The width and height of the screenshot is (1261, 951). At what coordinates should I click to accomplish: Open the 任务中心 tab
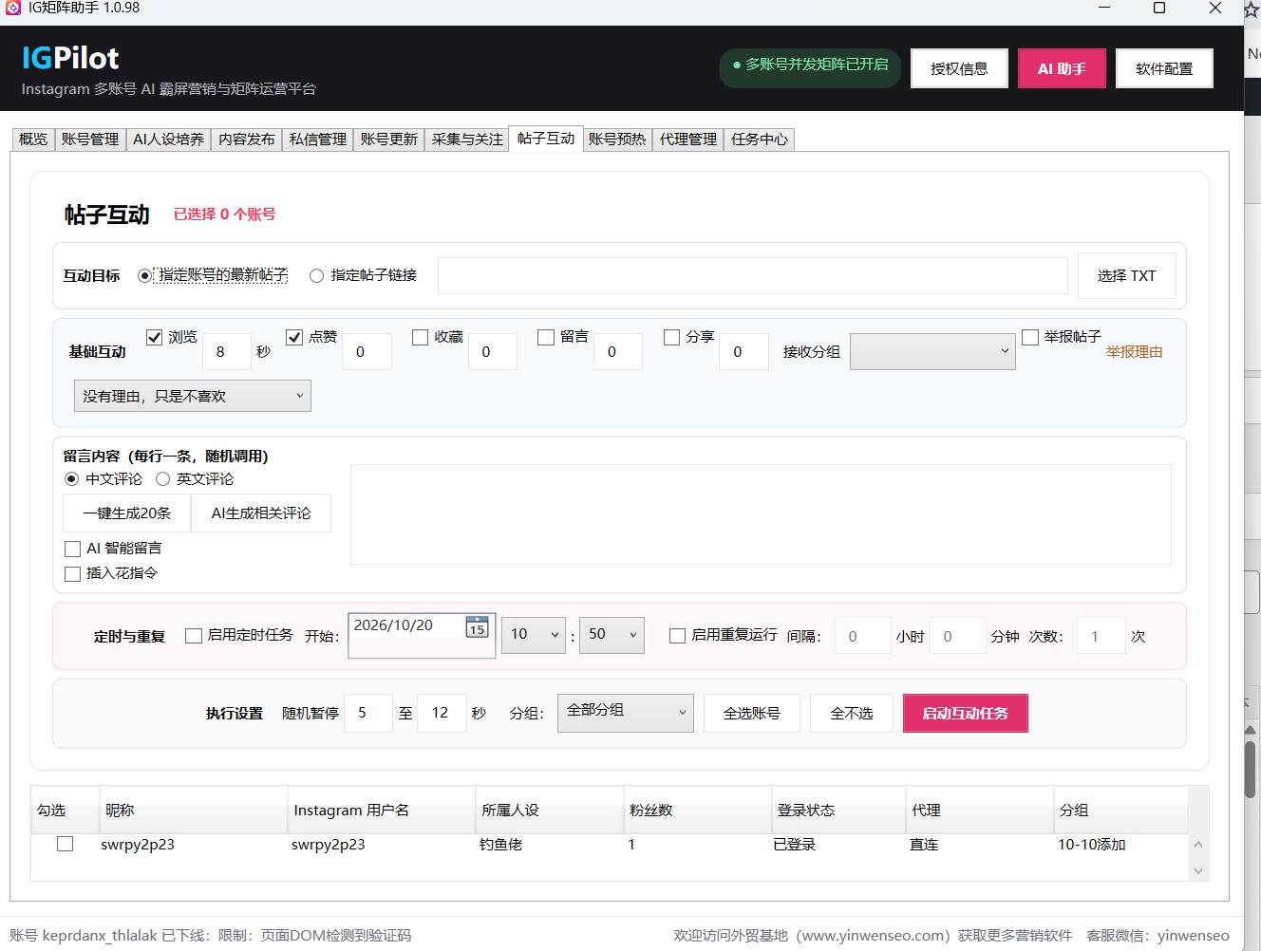(x=760, y=140)
